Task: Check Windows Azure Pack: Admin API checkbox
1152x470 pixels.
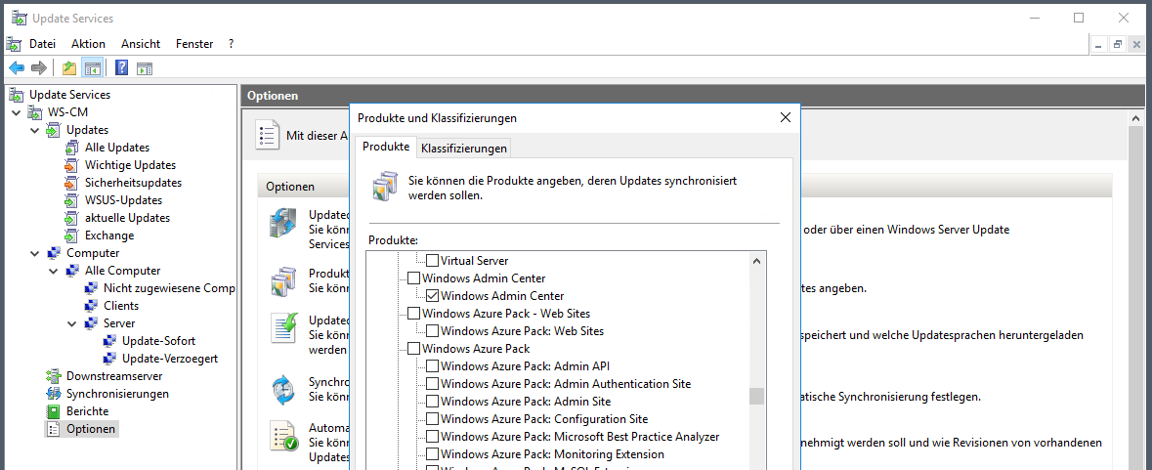Action: tap(433, 366)
